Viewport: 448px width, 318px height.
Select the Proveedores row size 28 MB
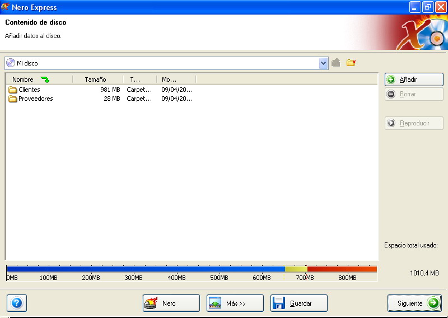(111, 99)
